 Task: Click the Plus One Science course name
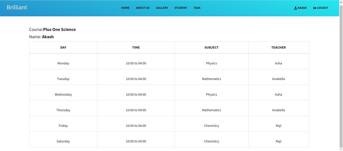pos(59,29)
